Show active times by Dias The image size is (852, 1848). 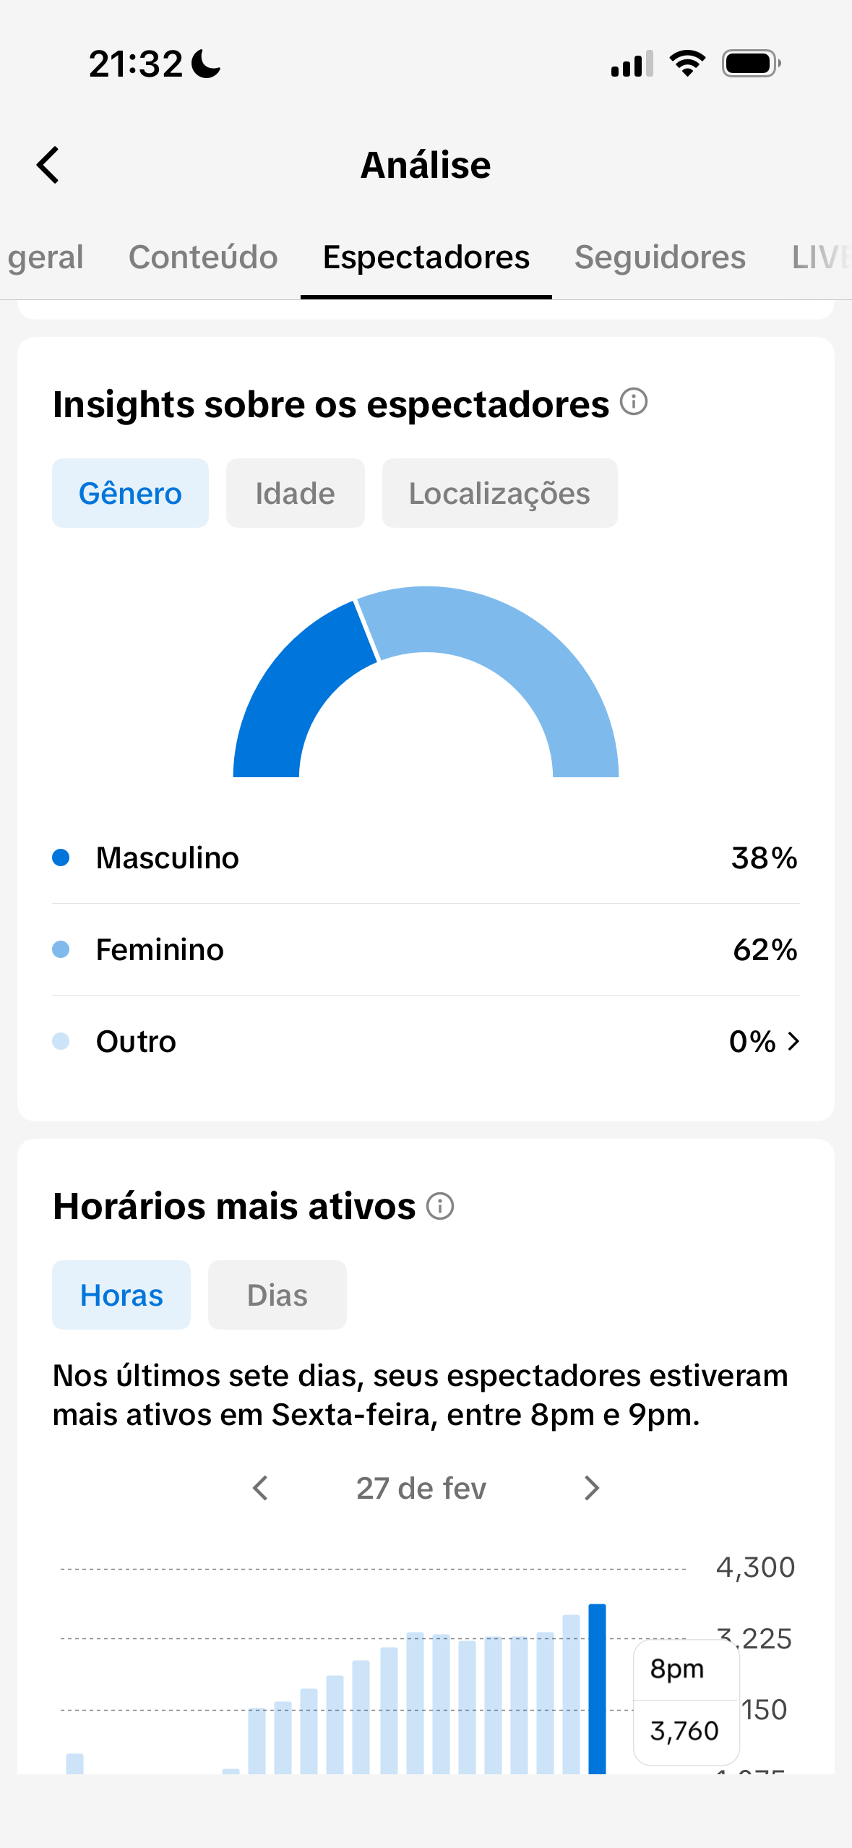pyautogui.click(x=277, y=1295)
